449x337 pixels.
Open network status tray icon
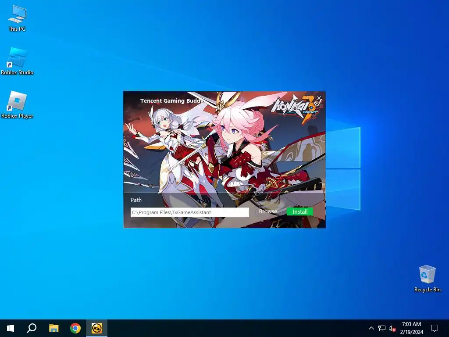pos(382,328)
